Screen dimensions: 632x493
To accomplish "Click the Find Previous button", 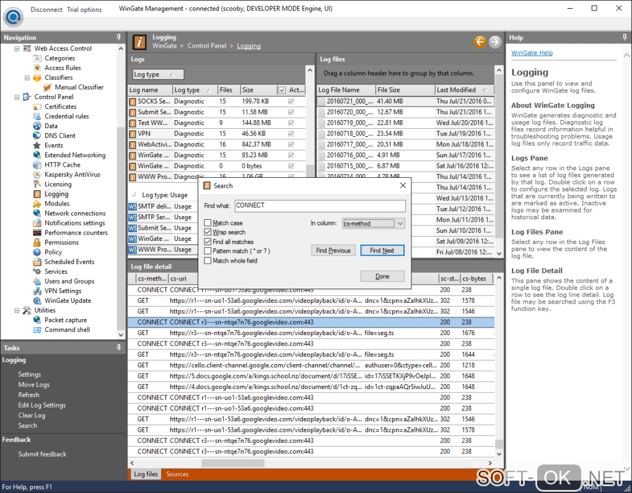I will tap(333, 250).
